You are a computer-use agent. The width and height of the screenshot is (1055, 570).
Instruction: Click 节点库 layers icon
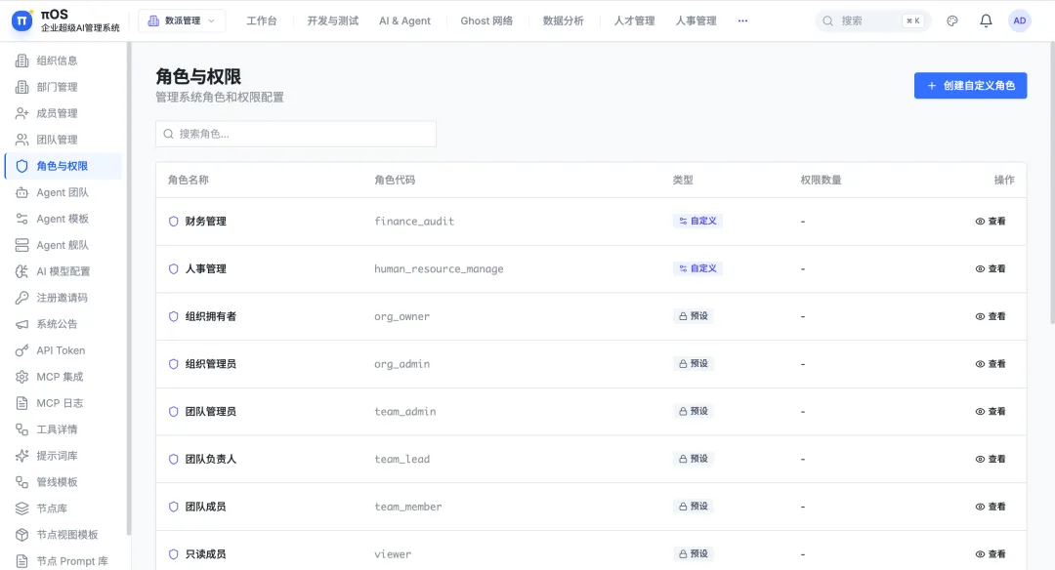point(22,509)
